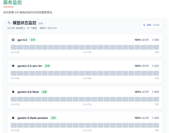Click the 24小时前 label under gemini-3.5-flash
169x133 pixels.
click(15, 104)
